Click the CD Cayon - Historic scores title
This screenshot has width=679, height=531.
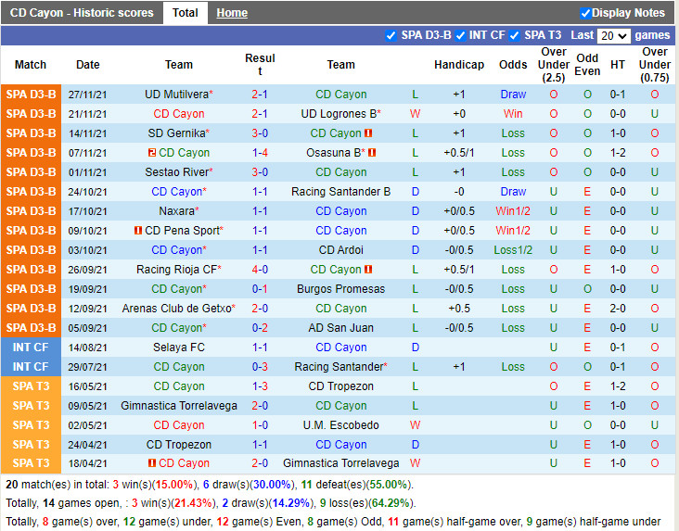click(x=82, y=13)
